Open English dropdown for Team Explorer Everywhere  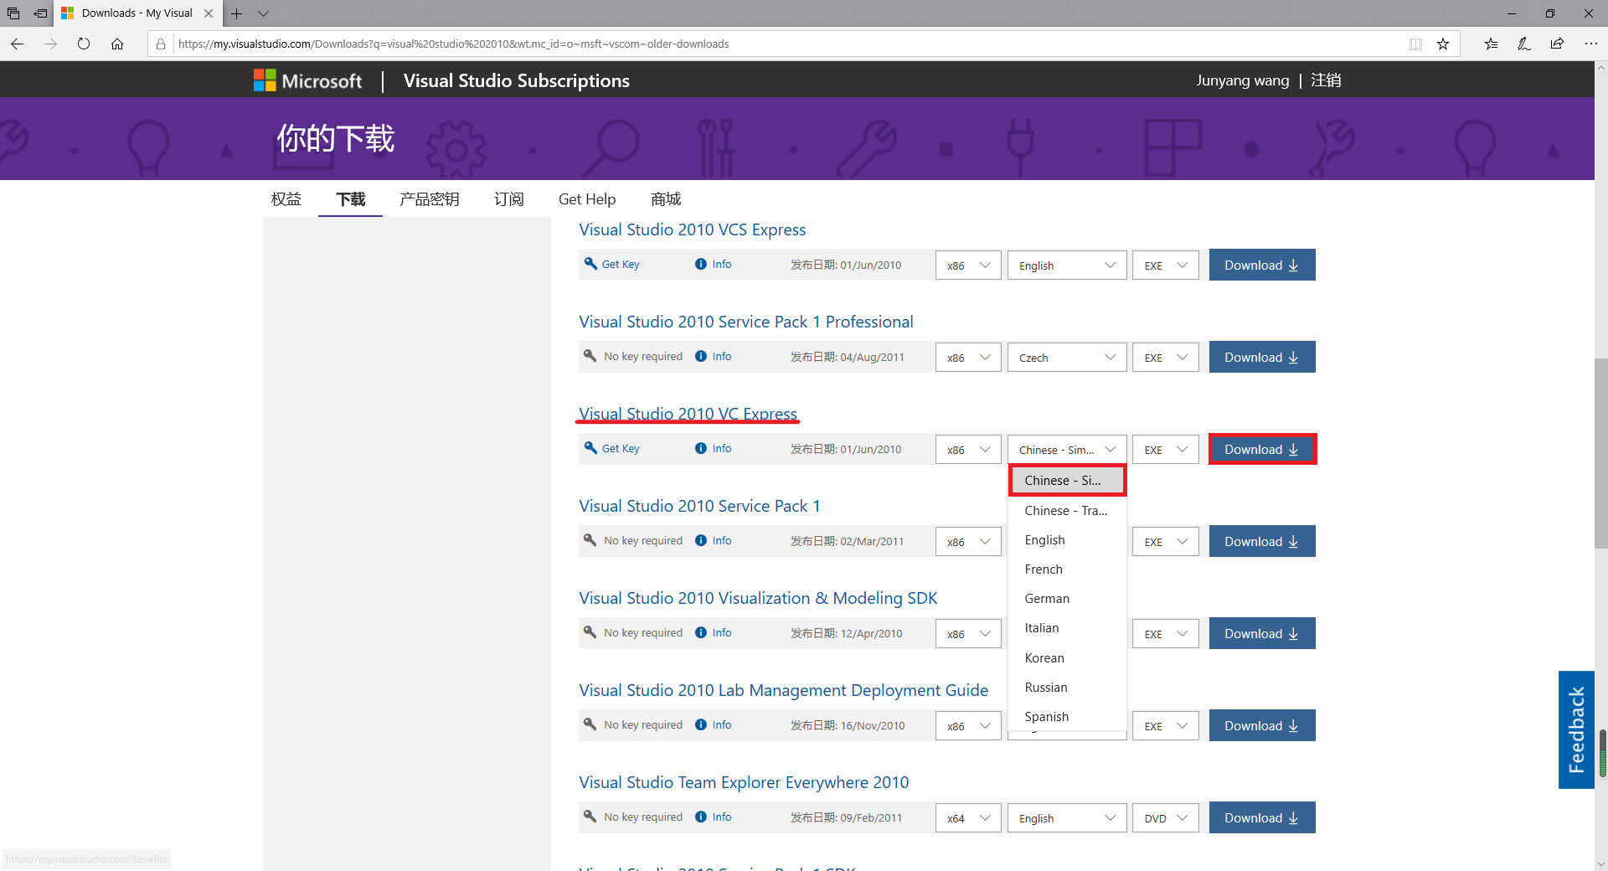tap(1067, 817)
